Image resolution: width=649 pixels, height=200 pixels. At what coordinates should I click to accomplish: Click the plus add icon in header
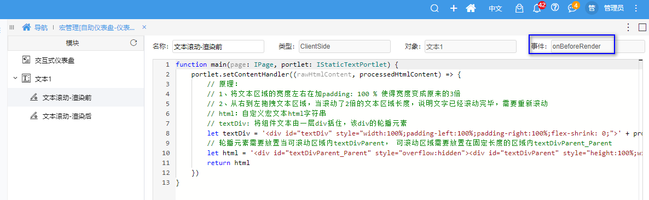(454, 8)
